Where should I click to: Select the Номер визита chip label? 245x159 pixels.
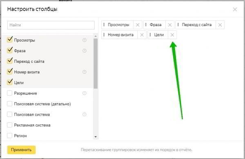(x=120, y=35)
